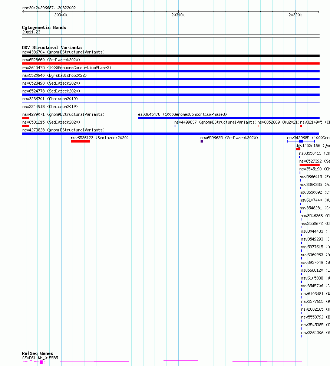Select the DGV Structural Variants track title
This screenshot has height=366, width=330.
pyautogui.click(x=52, y=48)
